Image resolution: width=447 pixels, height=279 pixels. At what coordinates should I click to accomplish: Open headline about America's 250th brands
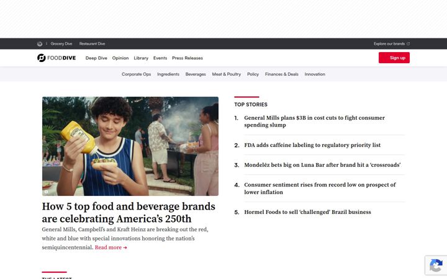tap(129, 213)
